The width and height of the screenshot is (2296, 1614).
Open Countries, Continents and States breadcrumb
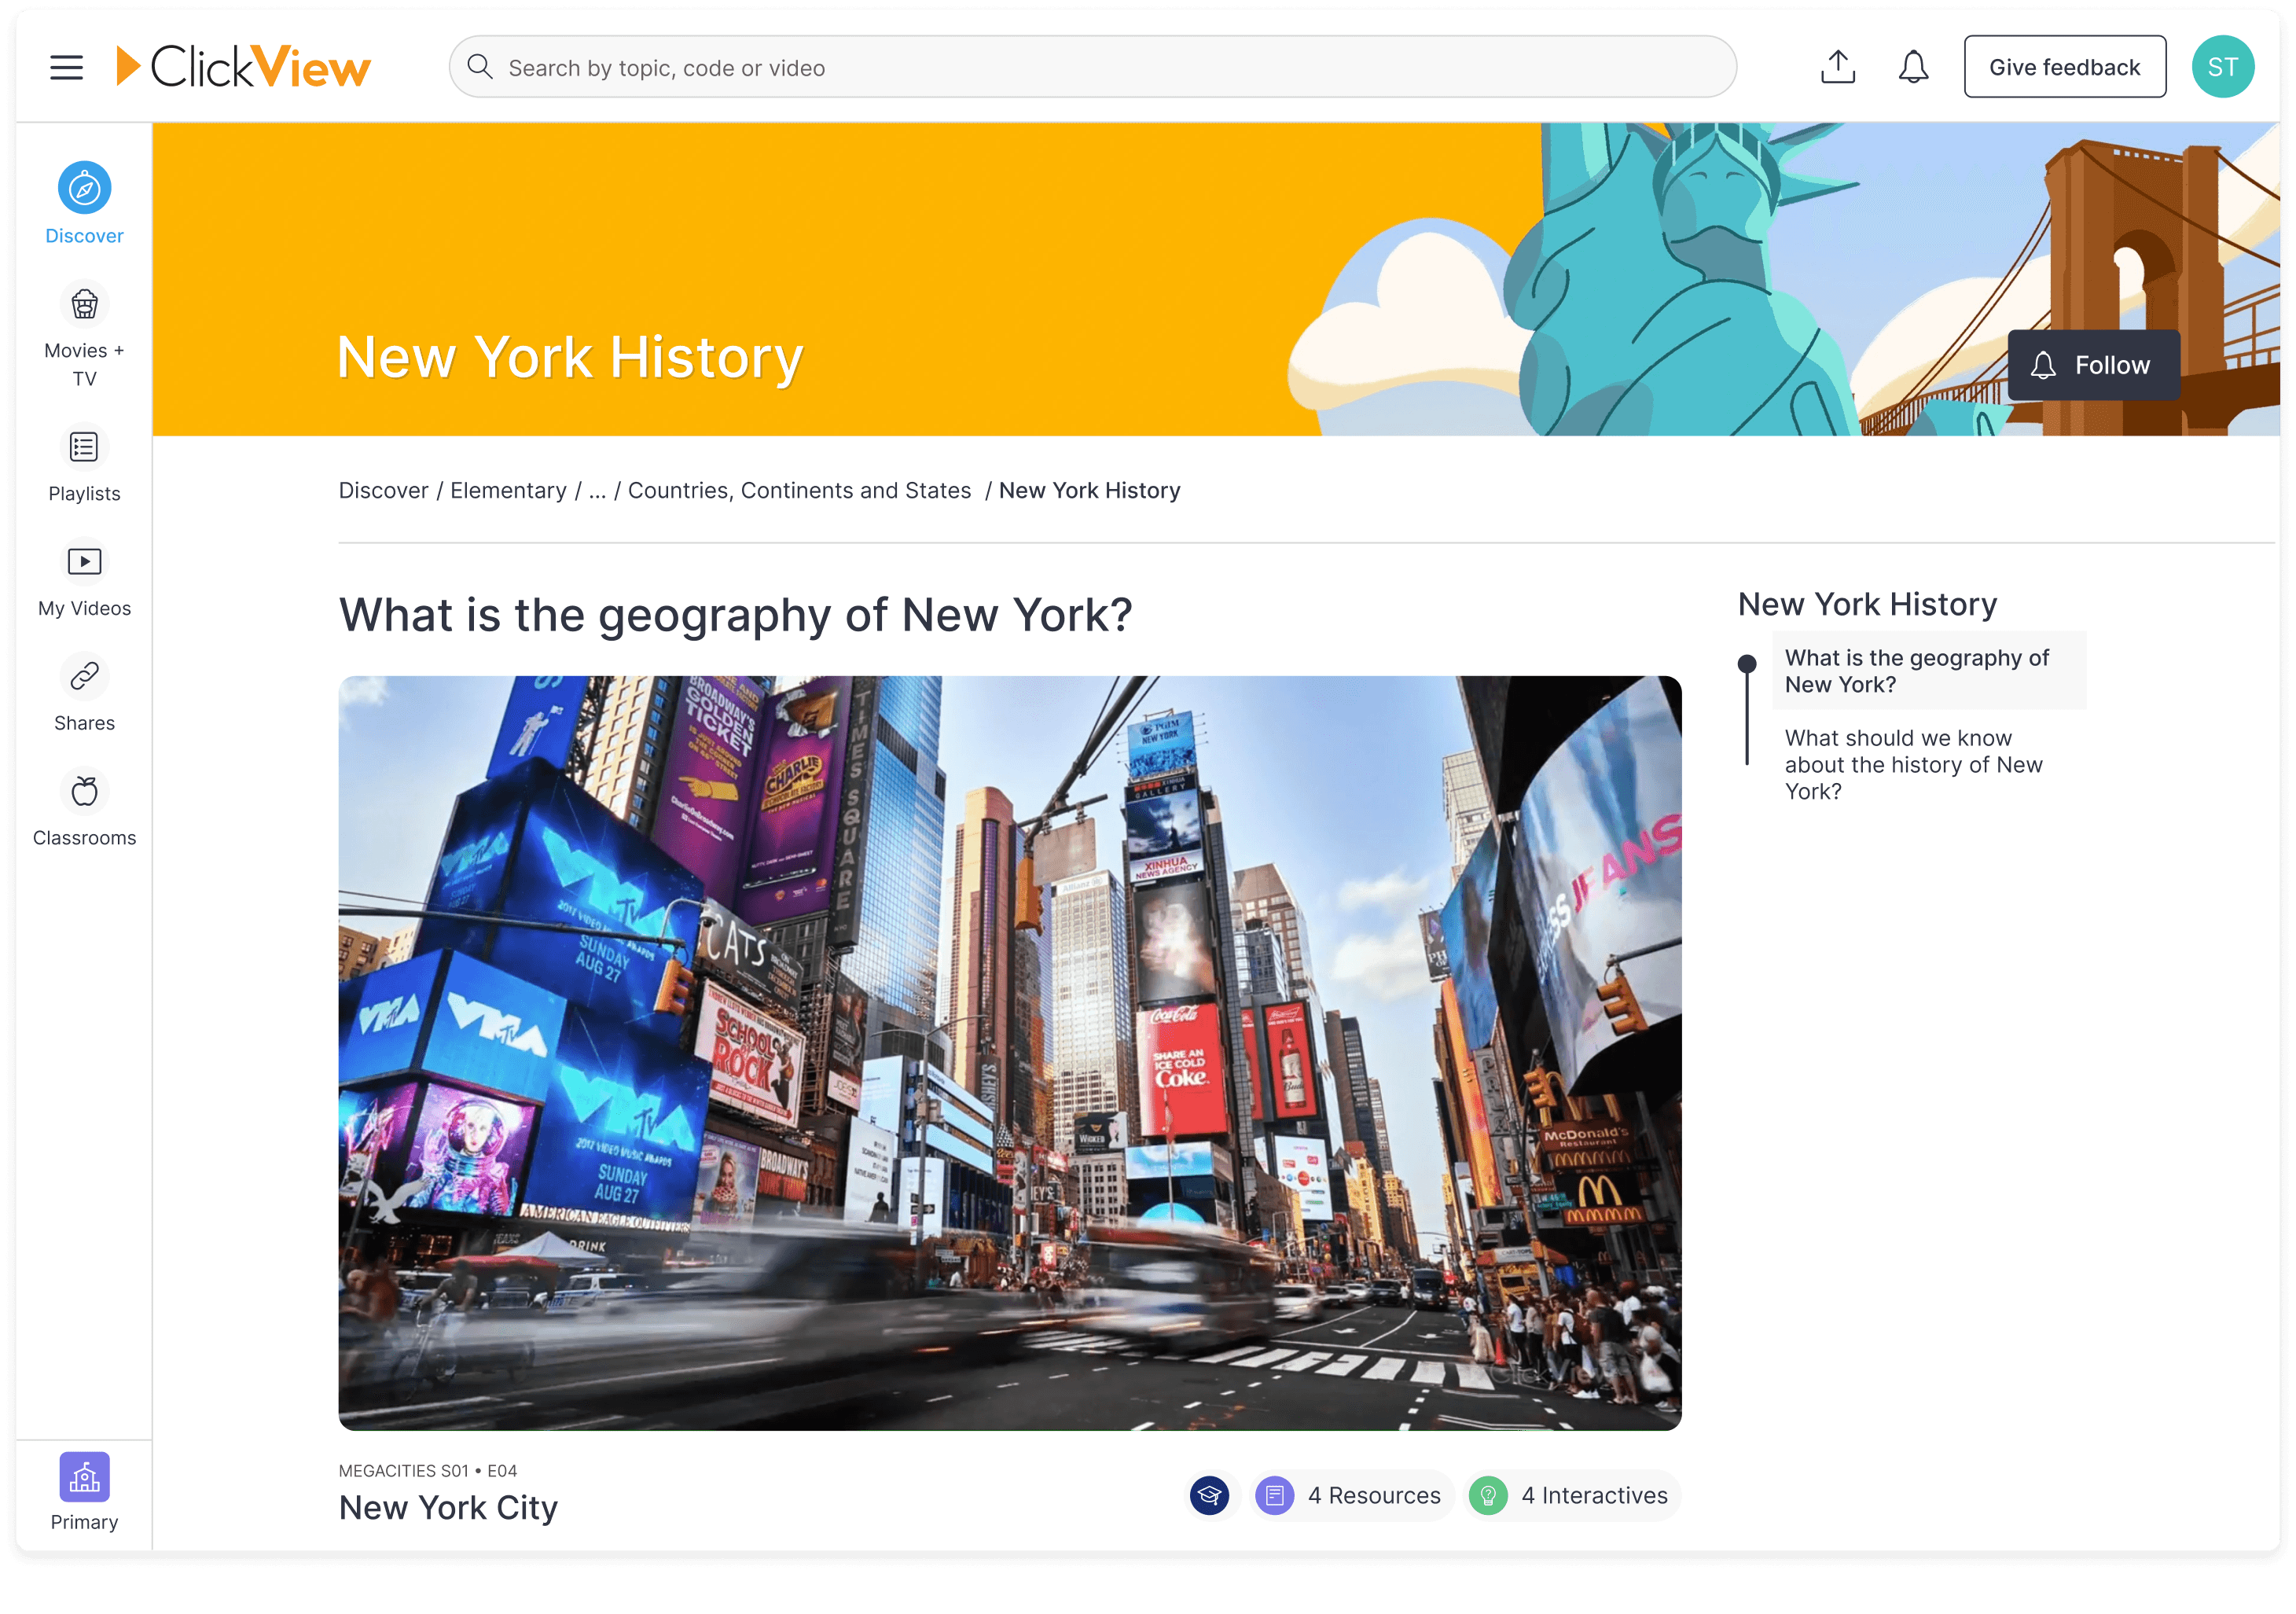pos(800,490)
